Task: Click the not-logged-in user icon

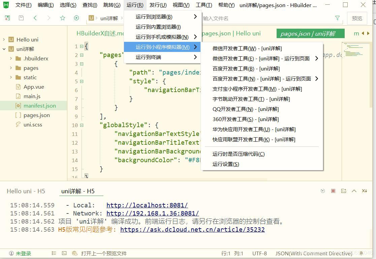Action: coord(11,253)
